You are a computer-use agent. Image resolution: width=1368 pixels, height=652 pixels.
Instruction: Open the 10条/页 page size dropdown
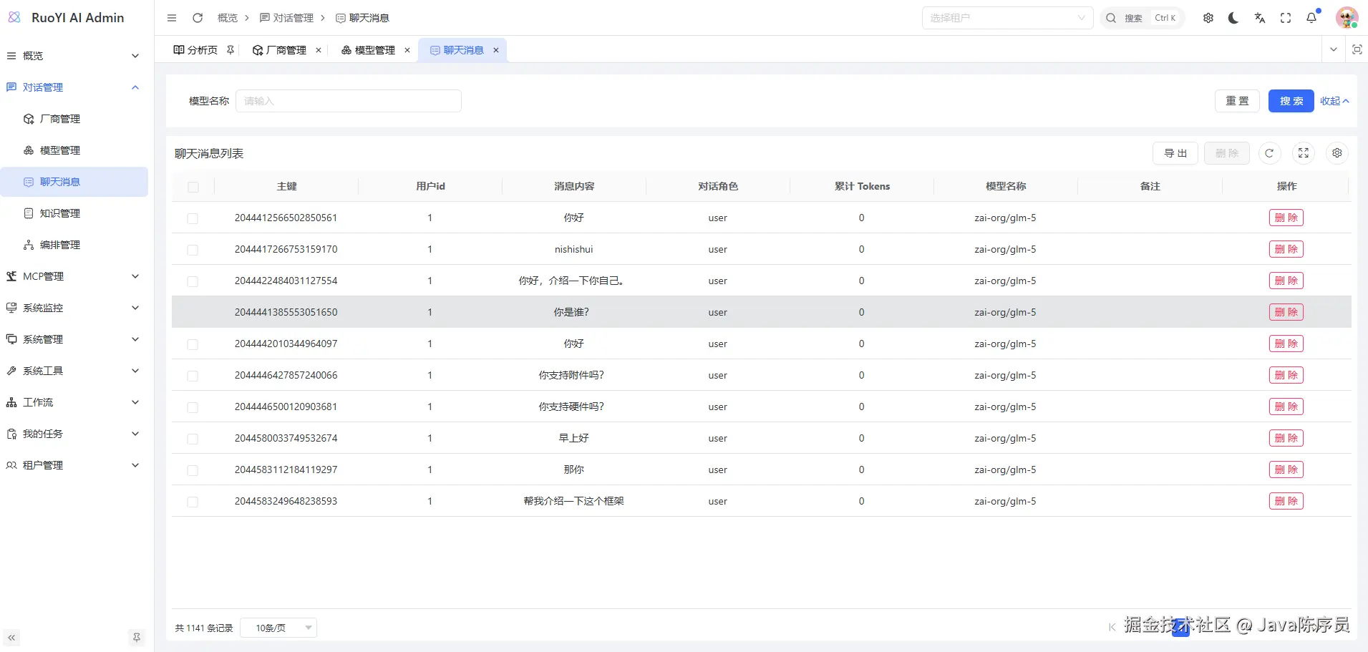click(x=278, y=628)
